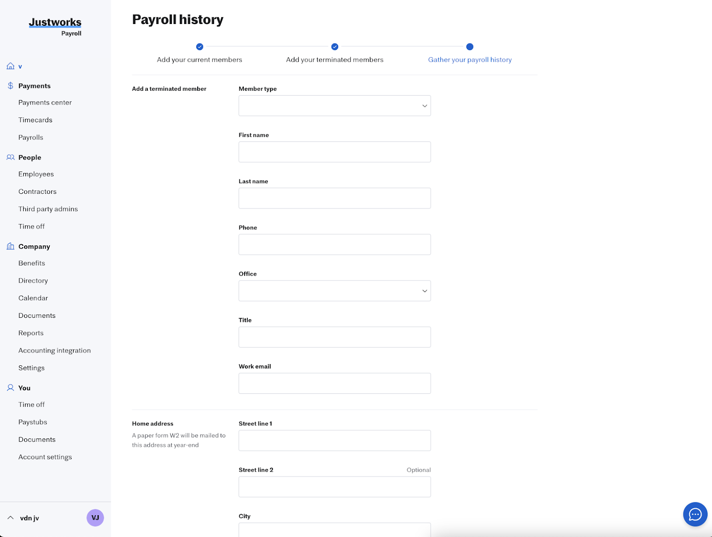712x537 pixels.
Task: Click the Company building icon
Action: click(11, 246)
